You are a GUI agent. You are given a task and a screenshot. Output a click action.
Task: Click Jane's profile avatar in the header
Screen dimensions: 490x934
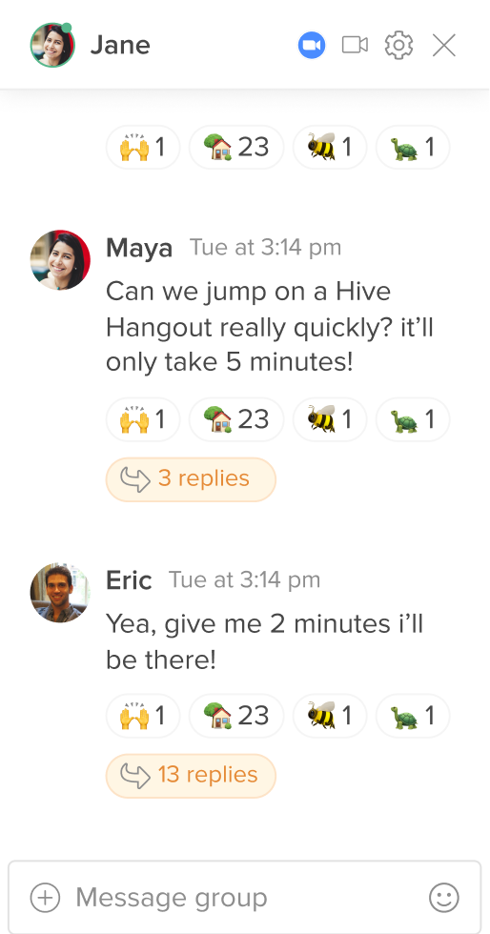point(52,46)
